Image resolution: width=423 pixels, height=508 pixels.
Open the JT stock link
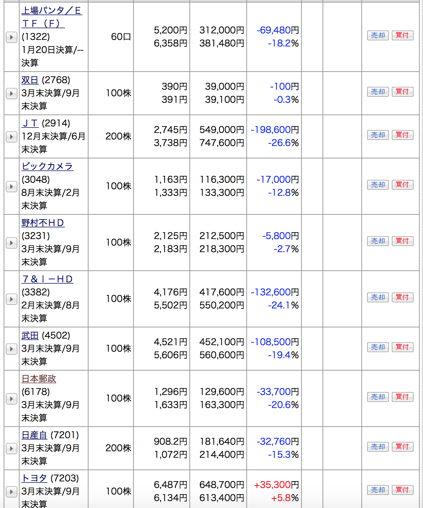(30, 123)
